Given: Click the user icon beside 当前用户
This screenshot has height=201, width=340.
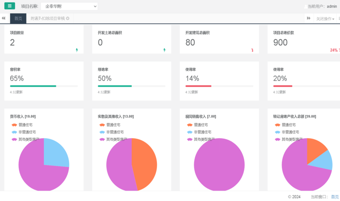Looking at the screenshot, I should click(x=306, y=7).
